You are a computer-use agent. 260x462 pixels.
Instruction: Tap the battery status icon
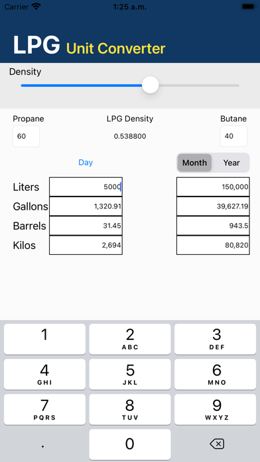click(249, 7)
